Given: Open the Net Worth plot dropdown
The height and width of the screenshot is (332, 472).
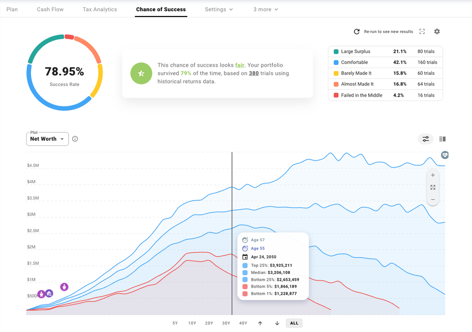Looking at the screenshot, I should tap(47, 139).
